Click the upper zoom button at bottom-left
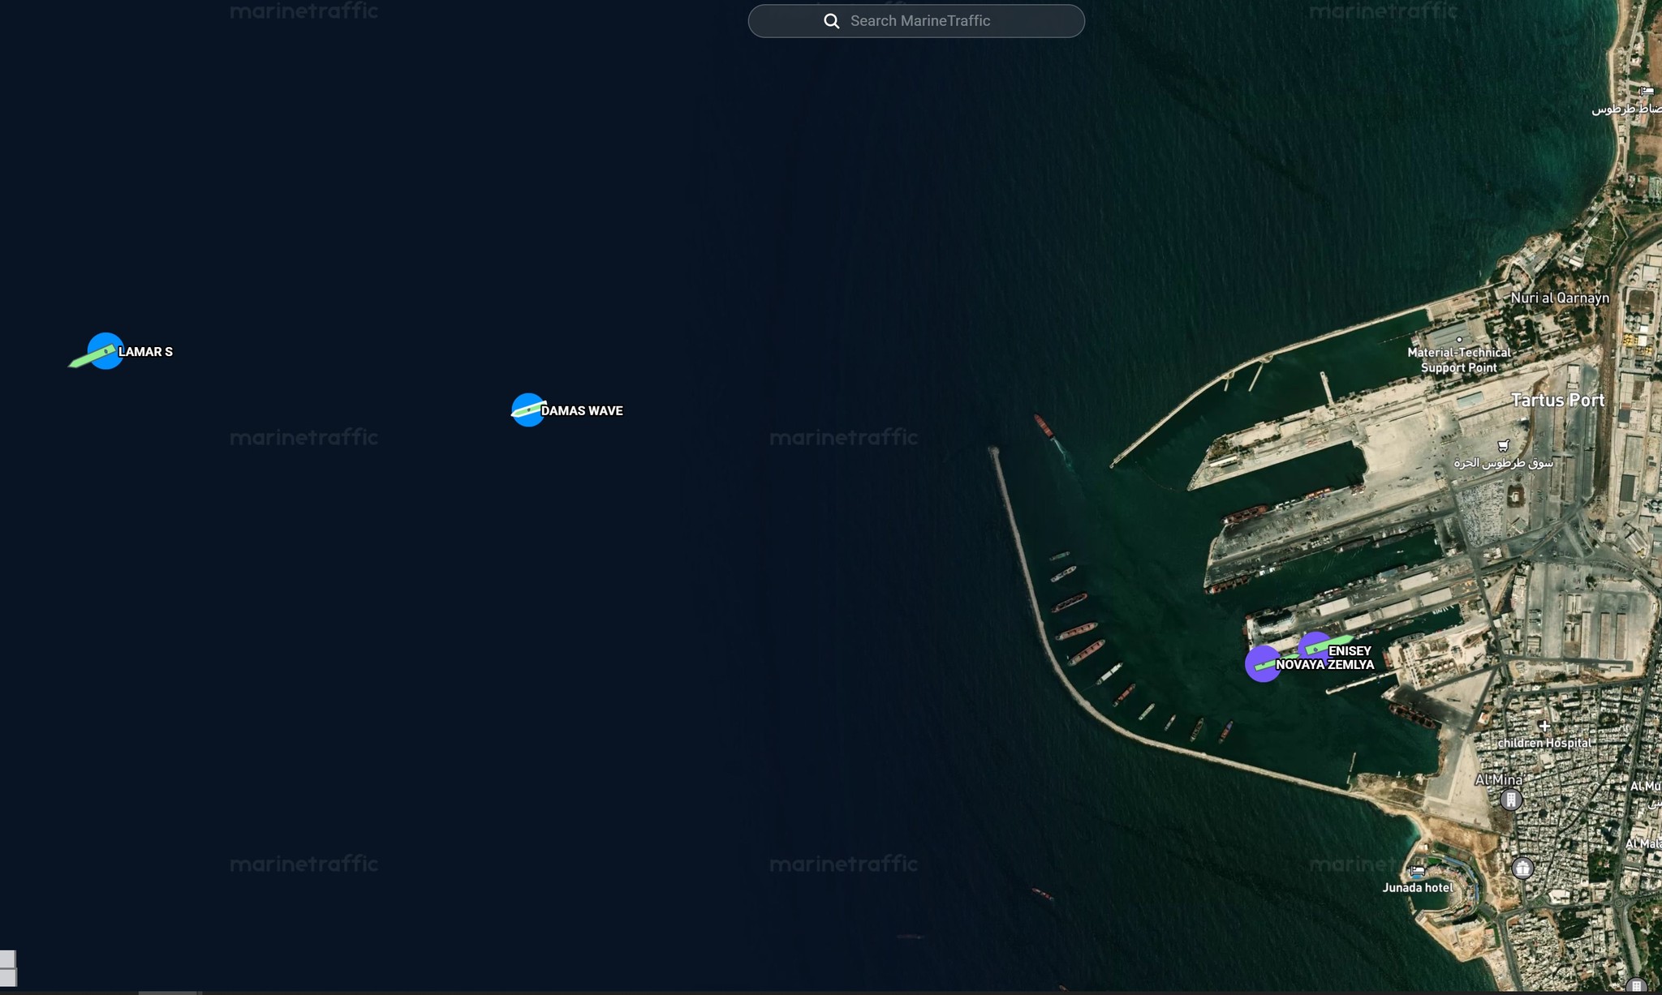 click(x=7, y=959)
